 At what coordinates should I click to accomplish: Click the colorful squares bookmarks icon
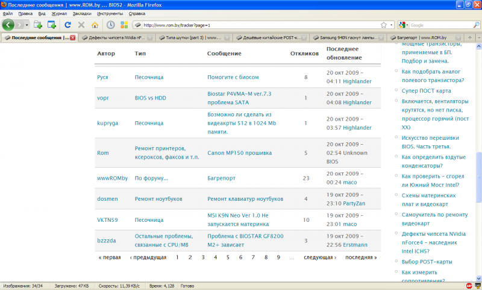pyautogui.click(x=124, y=25)
